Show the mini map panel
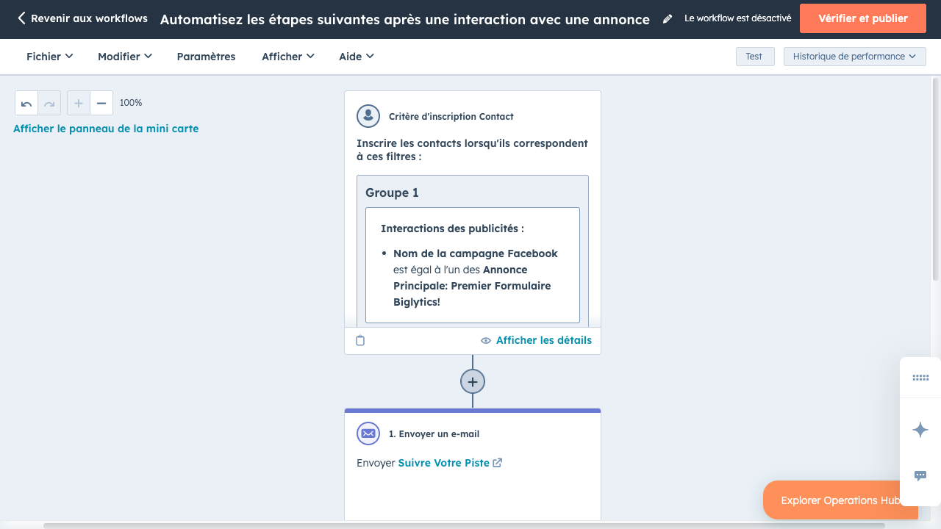941x529 pixels. click(x=106, y=129)
